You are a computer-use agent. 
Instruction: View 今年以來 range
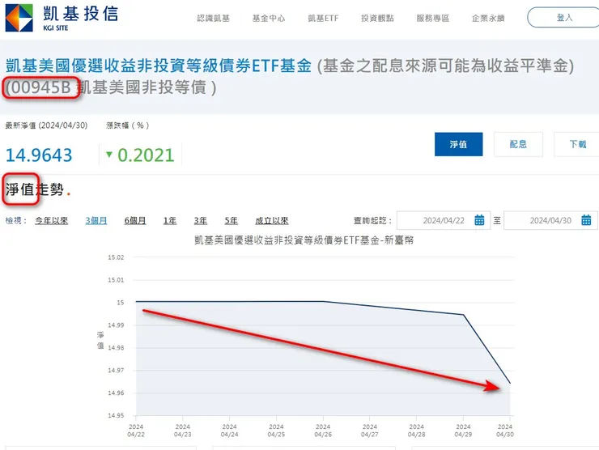point(52,220)
